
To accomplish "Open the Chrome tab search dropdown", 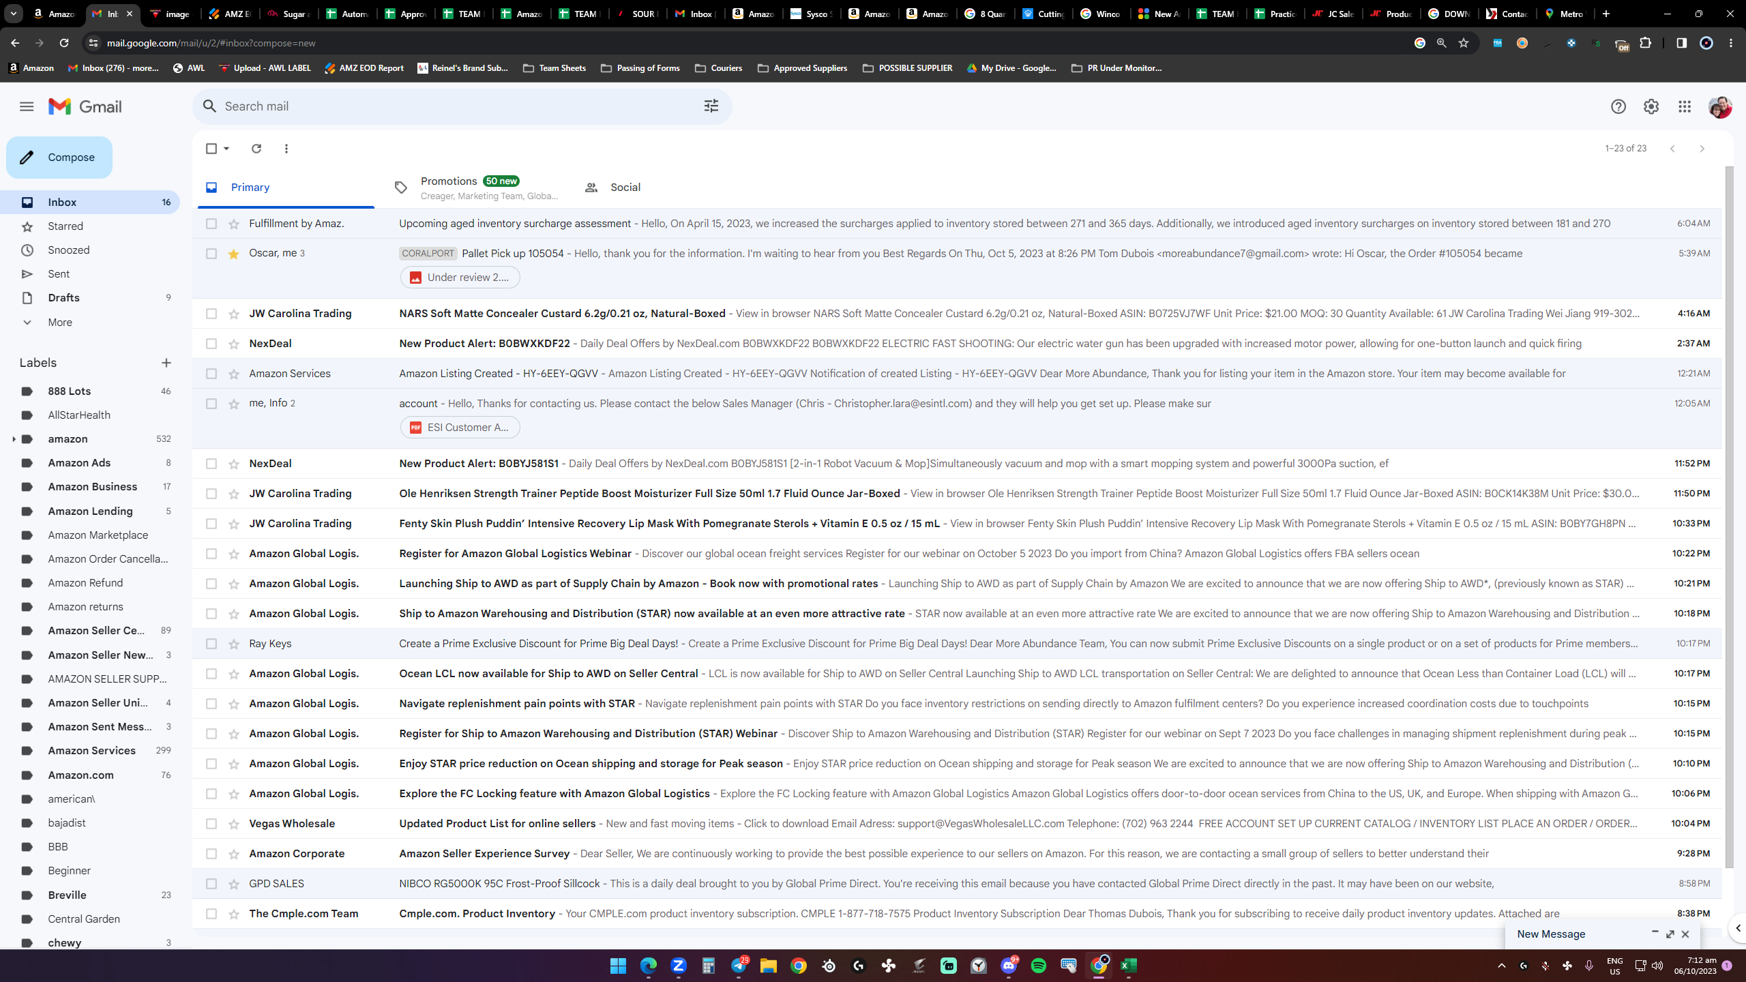I will click(14, 14).
